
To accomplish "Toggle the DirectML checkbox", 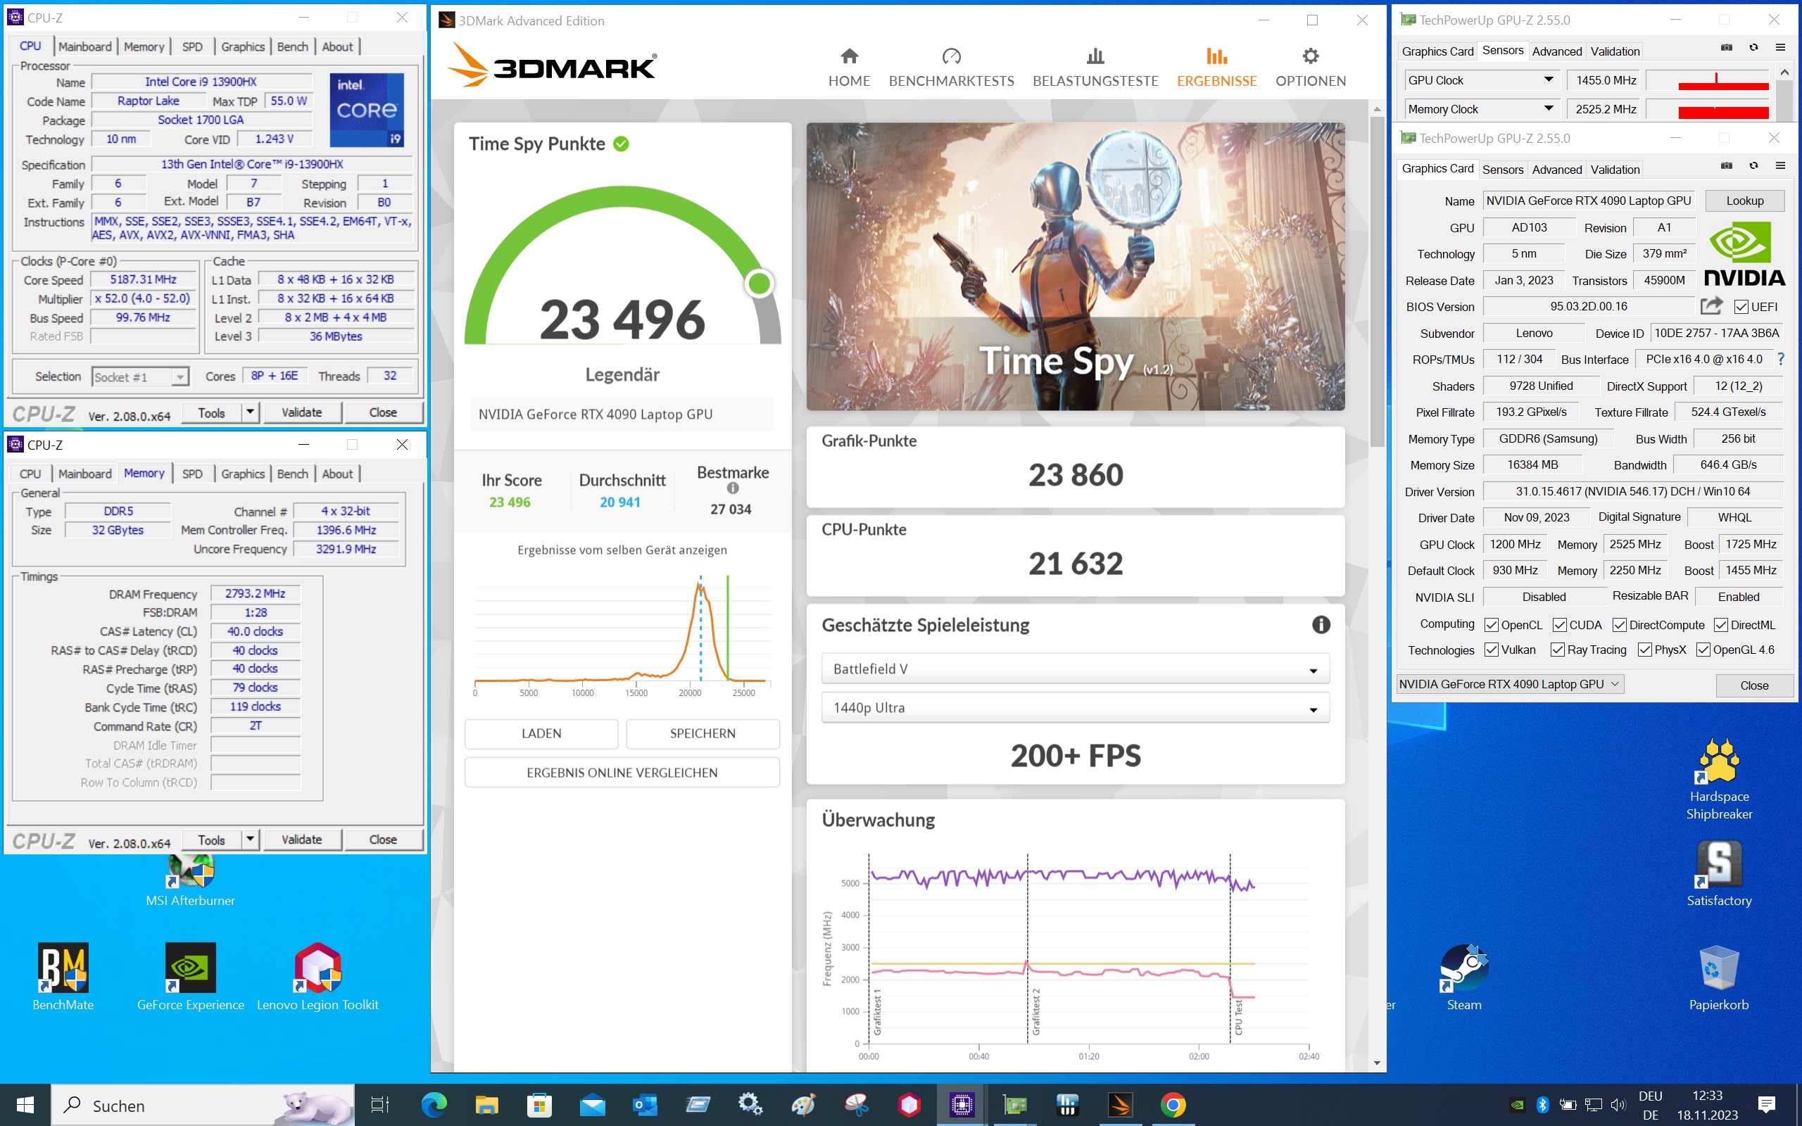I will 1721,625.
